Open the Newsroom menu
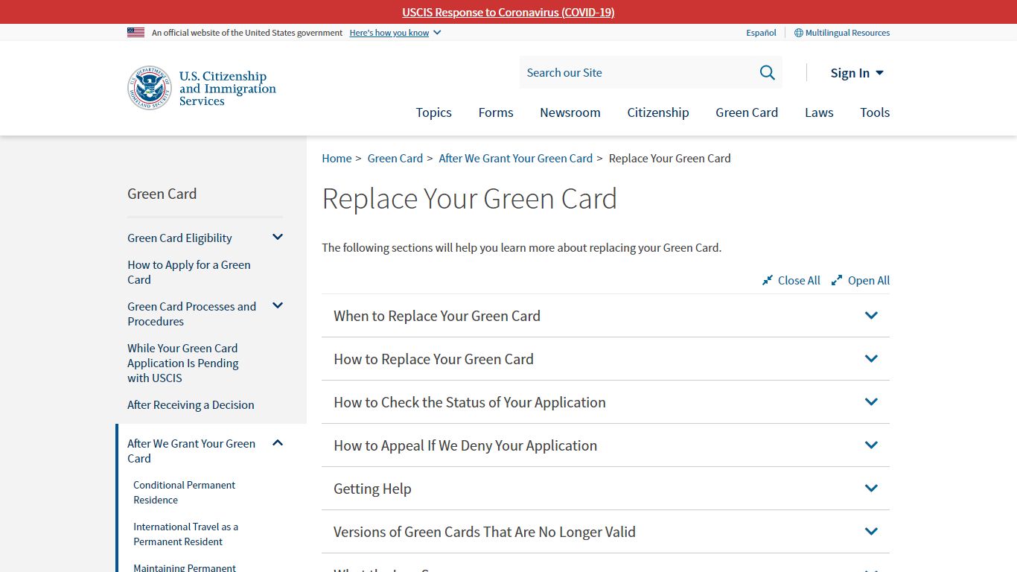Screen dimensions: 1017x572 [x=570, y=112]
